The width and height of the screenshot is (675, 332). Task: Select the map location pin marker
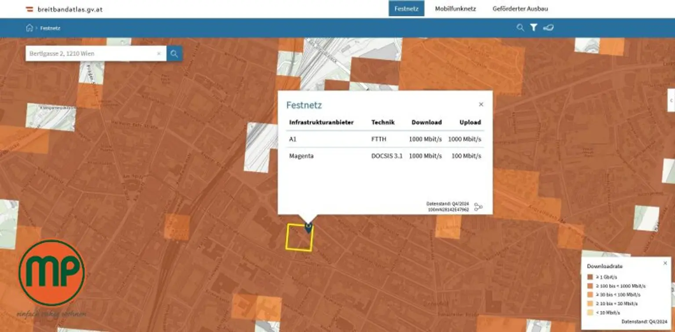pyautogui.click(x=308, y=227)
